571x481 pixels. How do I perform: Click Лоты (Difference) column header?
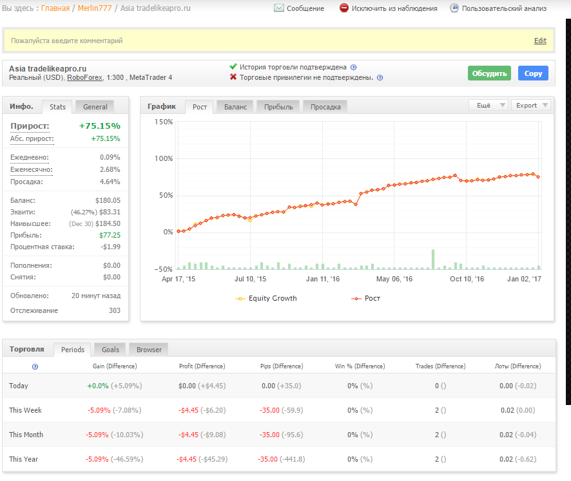(x=518, y=366)
